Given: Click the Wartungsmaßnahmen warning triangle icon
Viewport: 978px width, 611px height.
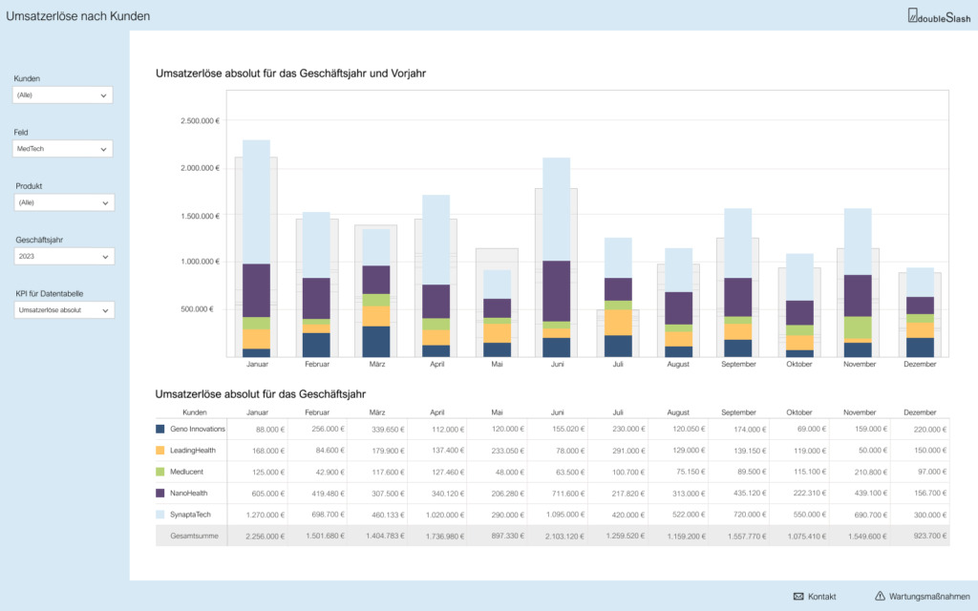Looking at the screenshot, I should [x=880, y=596].
